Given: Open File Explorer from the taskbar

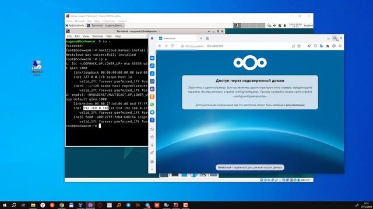Looking at the screenshot, I should [33, 205].
